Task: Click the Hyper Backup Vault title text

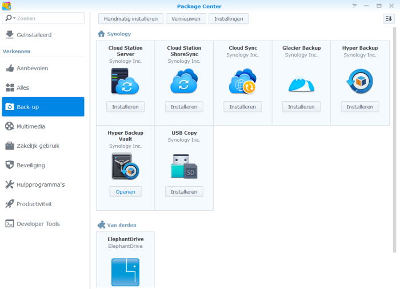Action: click(126, 136)
